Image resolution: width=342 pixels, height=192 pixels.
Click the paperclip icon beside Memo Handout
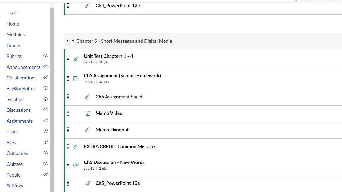coord(88,130)
